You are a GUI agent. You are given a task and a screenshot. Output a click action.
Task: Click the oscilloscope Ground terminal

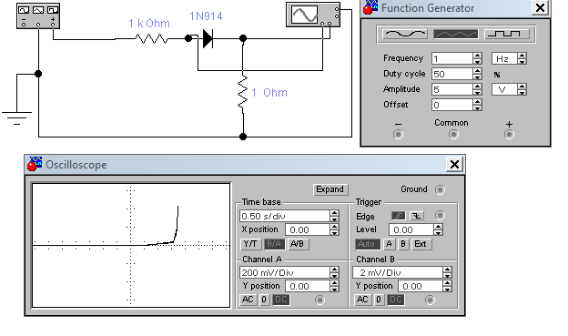440,189
